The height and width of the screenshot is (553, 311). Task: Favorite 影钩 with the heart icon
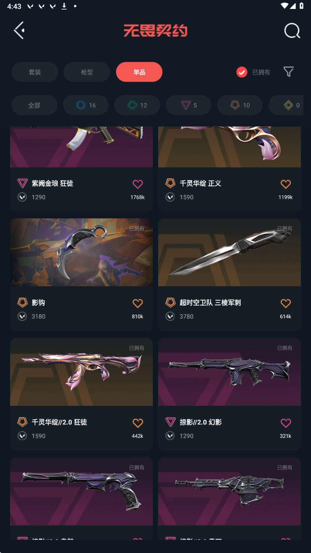138,303
